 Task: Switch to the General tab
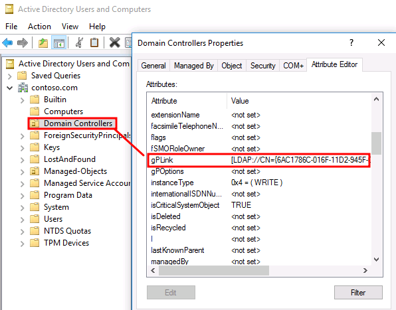pyautogui.click(x=153, y=66)
